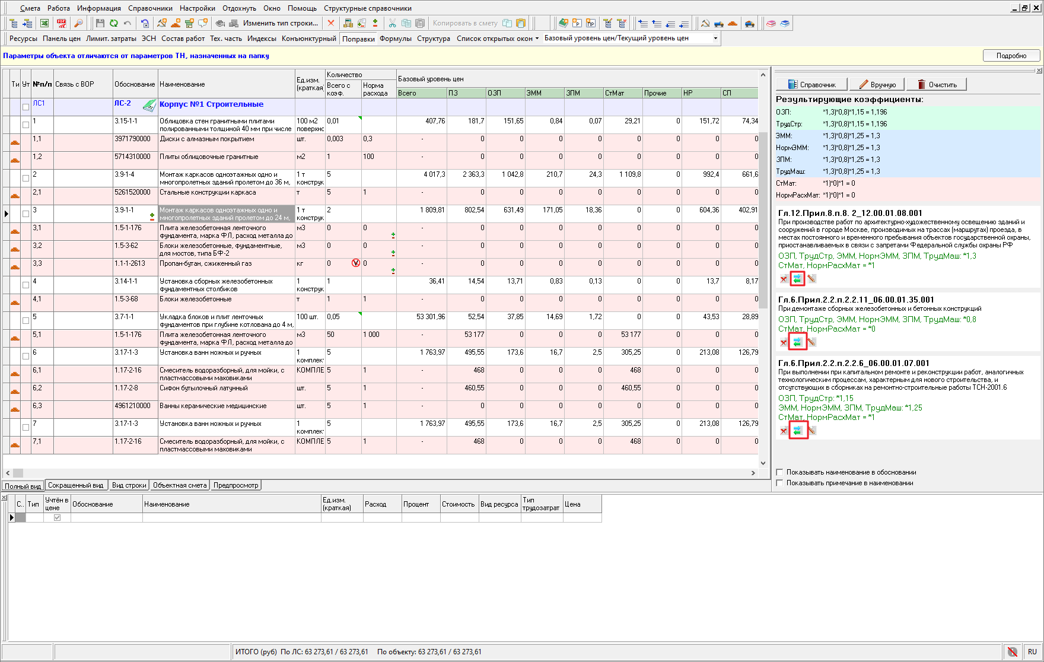Switch to the 'Объектная смета' tab
The image size is (1044, 662).
point(180,485)
